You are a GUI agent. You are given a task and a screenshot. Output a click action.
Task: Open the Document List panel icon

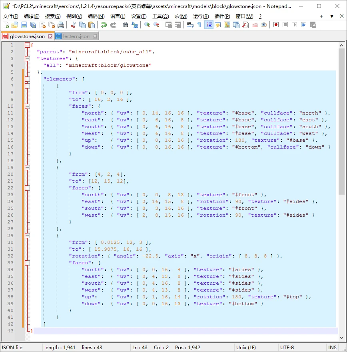pyautogui.click(x=236, y=25)
